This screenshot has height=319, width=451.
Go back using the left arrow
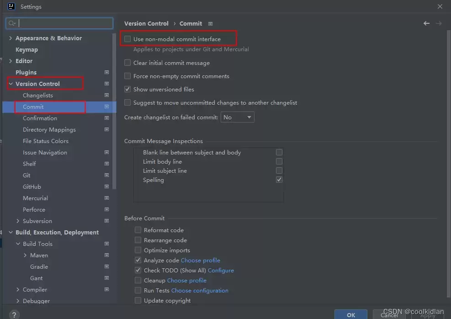tap(426, 23)
